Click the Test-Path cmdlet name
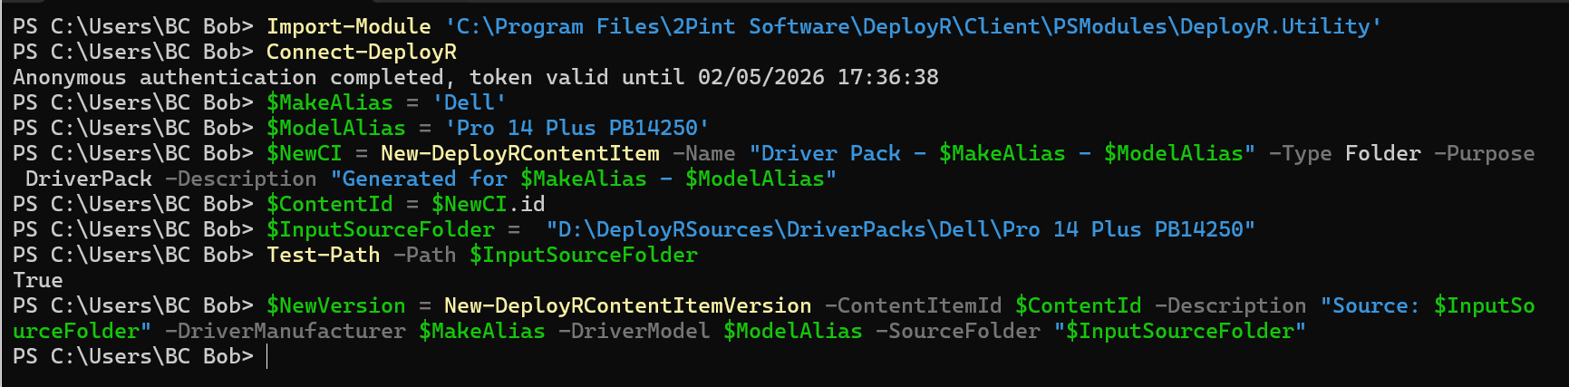Screen dimensions: 1569x387 point(323,255)
